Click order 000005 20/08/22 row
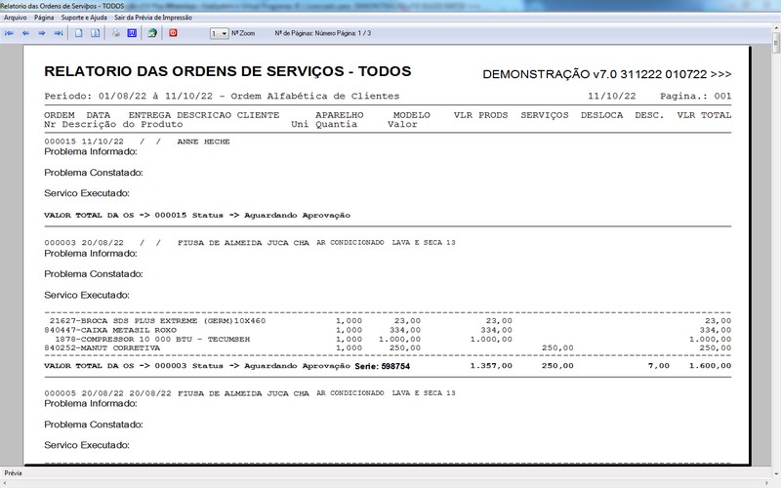Screen dimensions: 781x488 point(250,393)
